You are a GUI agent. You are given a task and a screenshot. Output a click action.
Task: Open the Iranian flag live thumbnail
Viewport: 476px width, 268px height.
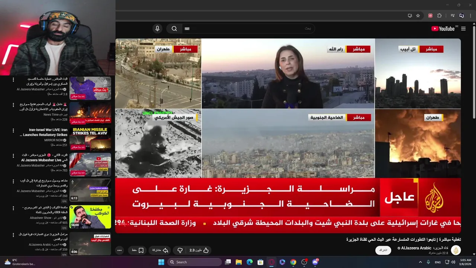(90, 165)
